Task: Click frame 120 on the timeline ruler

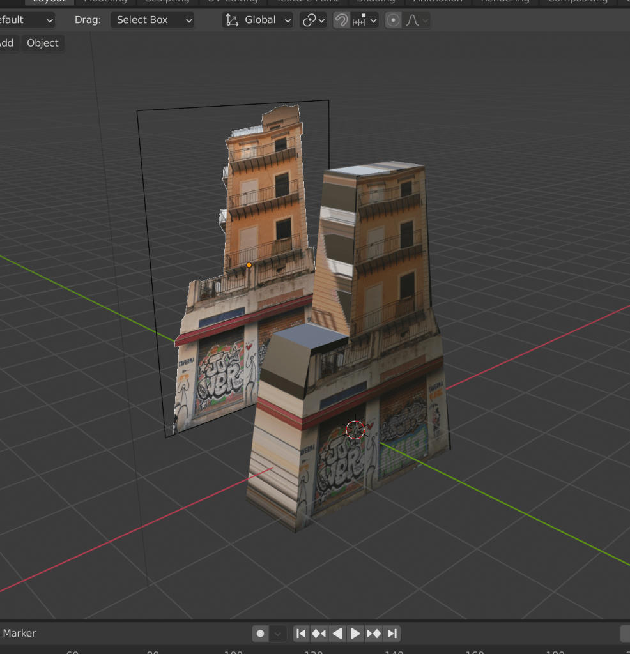Action: pos(314,651)
